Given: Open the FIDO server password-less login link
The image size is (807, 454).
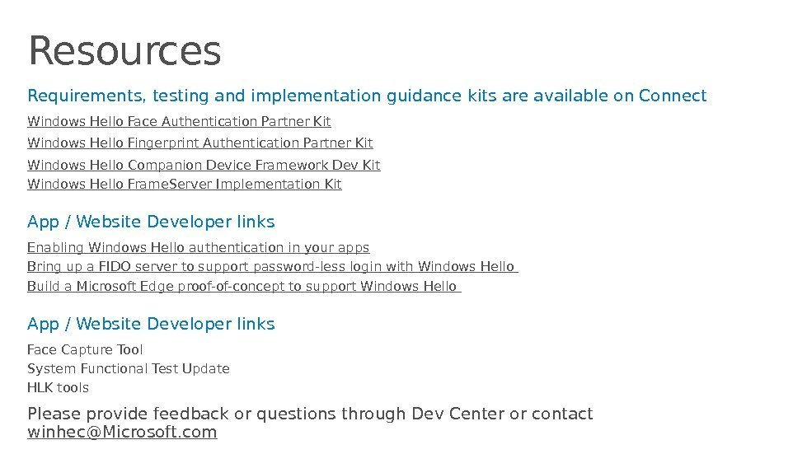Looking at the screenshot, I should coord(272,266).
